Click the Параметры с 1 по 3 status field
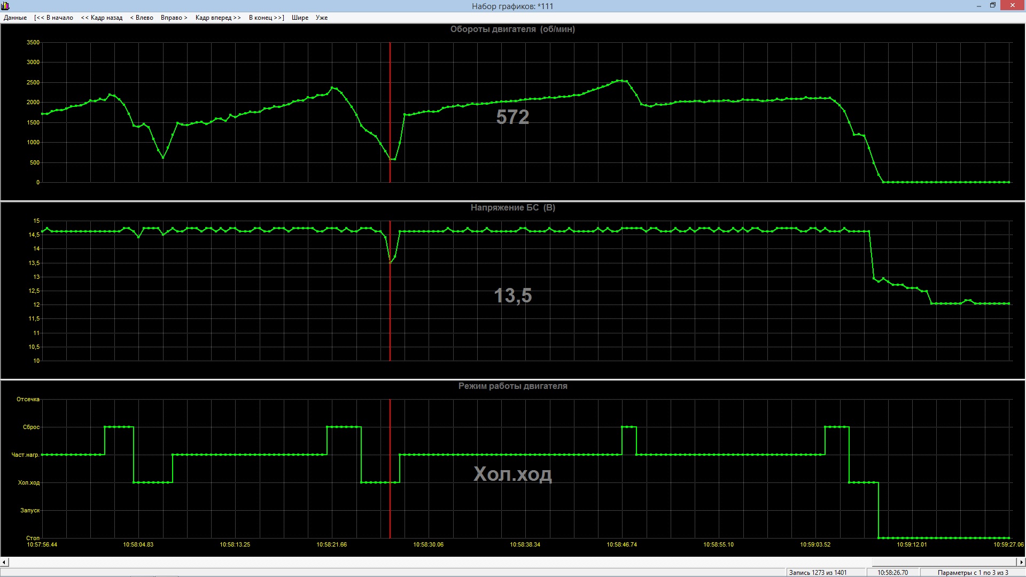This screenshot has height=577, width=1026. [x=973, y=573]
